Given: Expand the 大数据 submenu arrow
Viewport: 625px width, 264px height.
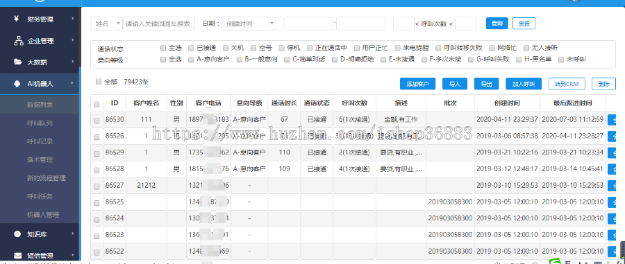Looking at the screenshot, I should 72,62.
